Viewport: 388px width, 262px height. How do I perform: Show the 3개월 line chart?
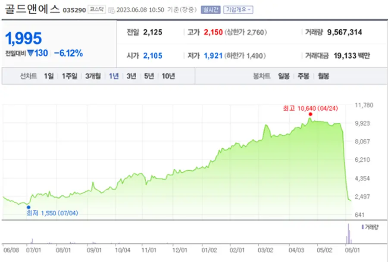coord(93,76)
